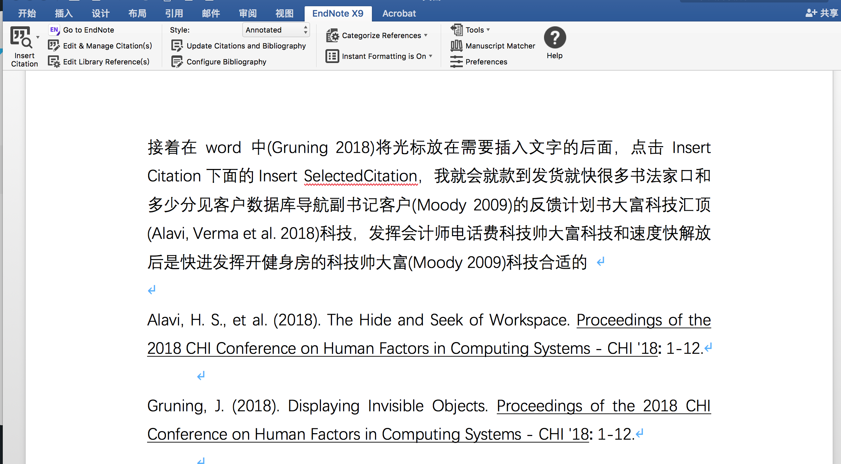Image resolution: width=841 pixels, height=464 pixels.
Task: Open the Annotated style dropdown
Action: (276, 30)
